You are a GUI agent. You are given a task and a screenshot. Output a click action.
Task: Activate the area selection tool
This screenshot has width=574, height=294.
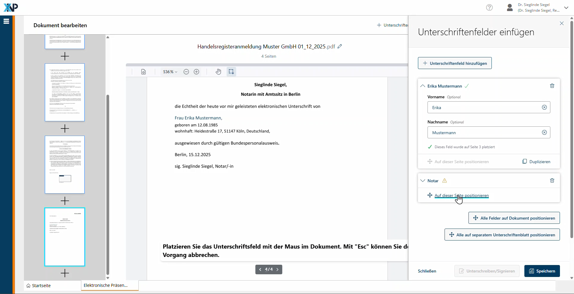[231, 72]
